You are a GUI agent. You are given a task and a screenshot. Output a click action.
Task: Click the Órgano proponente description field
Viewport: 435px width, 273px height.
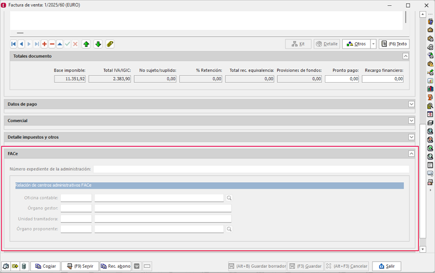(159, 229)
